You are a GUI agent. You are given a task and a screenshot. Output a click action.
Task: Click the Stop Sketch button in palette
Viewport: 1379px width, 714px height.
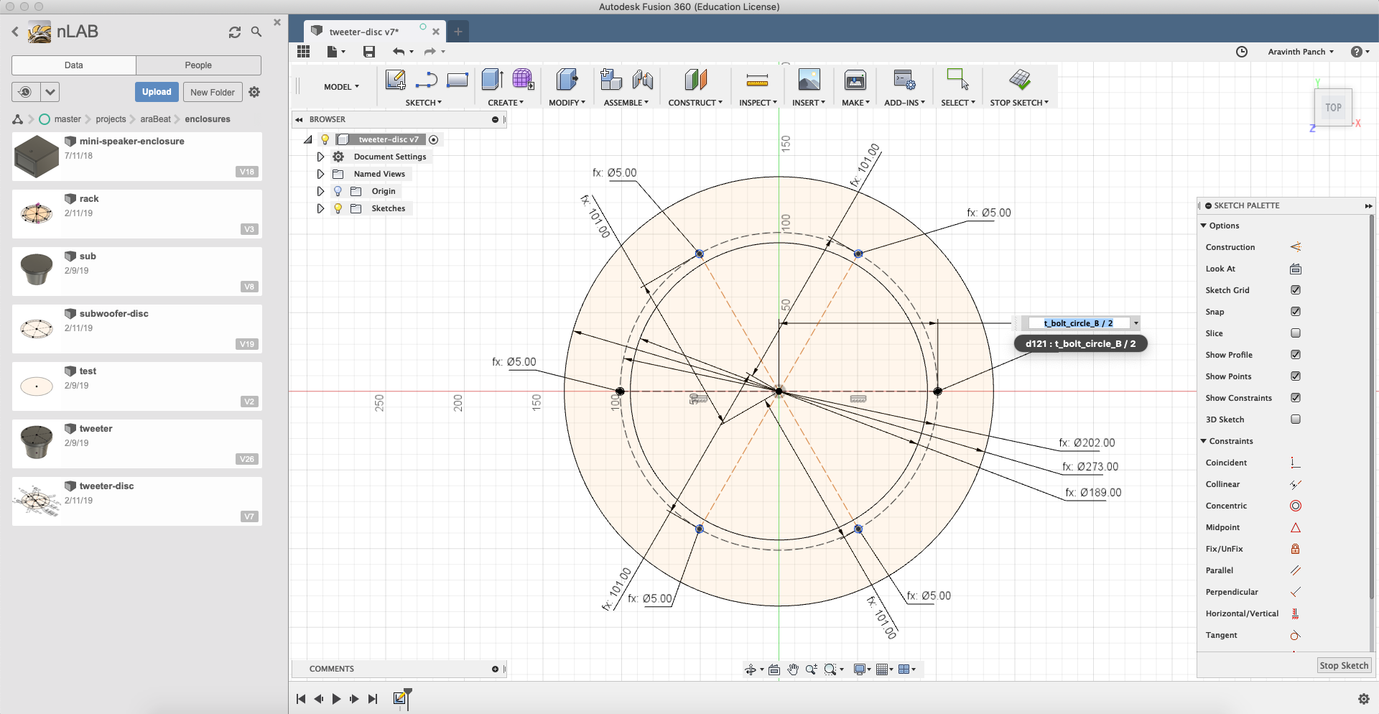[1344, 666]
